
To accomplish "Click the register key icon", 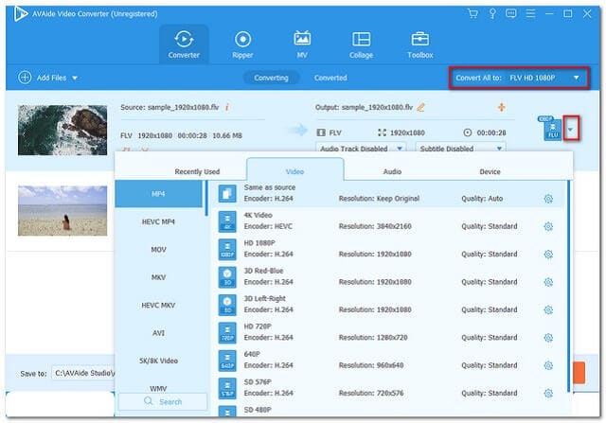I will pos(492,14).
